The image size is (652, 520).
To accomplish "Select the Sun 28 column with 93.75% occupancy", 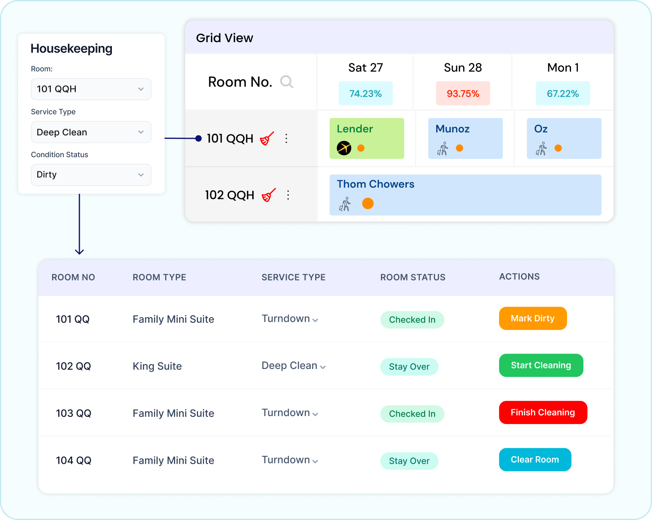I will point(463,83).
